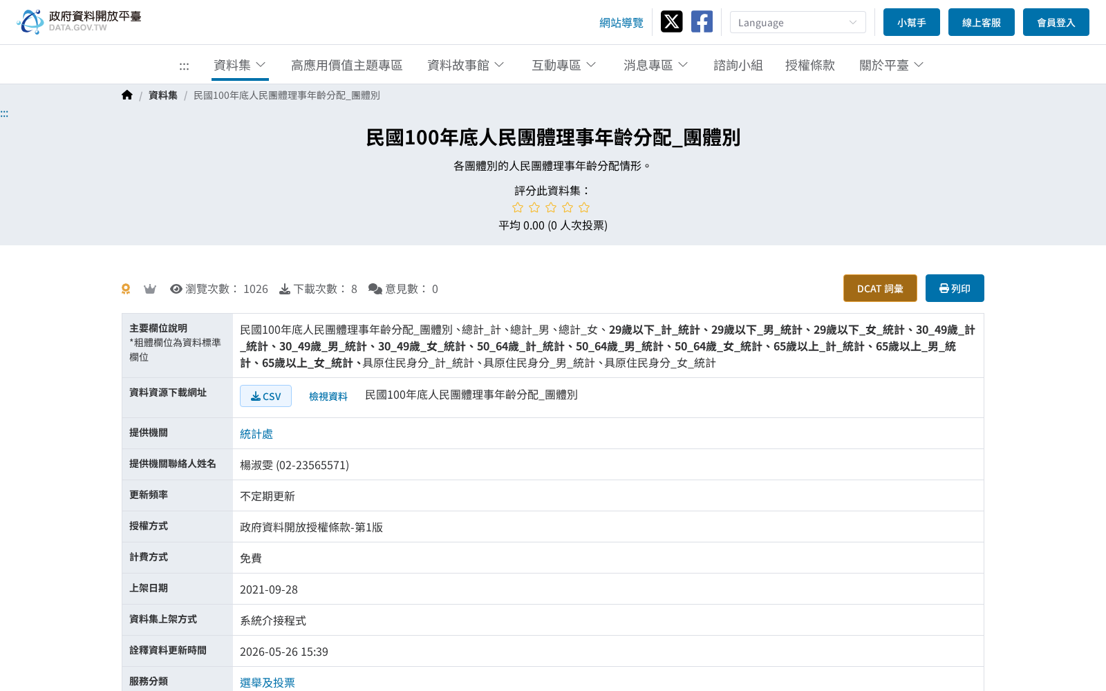The image size is (1106, 691).
Task: Click 資料集 in the breadcrumb
Action: pos(163,95)
